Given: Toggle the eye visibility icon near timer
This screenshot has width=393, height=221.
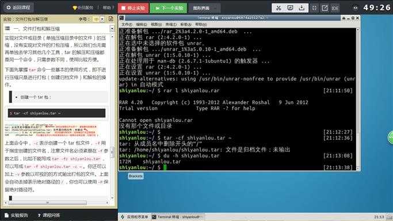Looking at the screenshot, I should click(356, 7).
